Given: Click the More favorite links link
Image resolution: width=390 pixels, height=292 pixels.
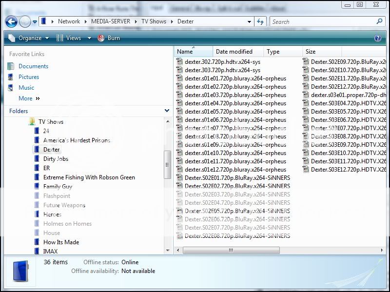Looking at the screenshot, I should click(x=25, y=98).
